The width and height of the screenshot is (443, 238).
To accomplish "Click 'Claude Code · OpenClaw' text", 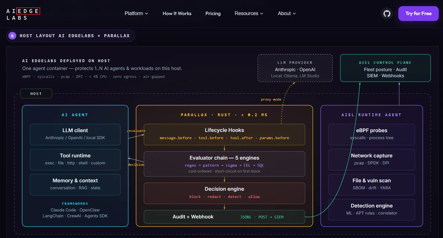I will click(75, 210).
